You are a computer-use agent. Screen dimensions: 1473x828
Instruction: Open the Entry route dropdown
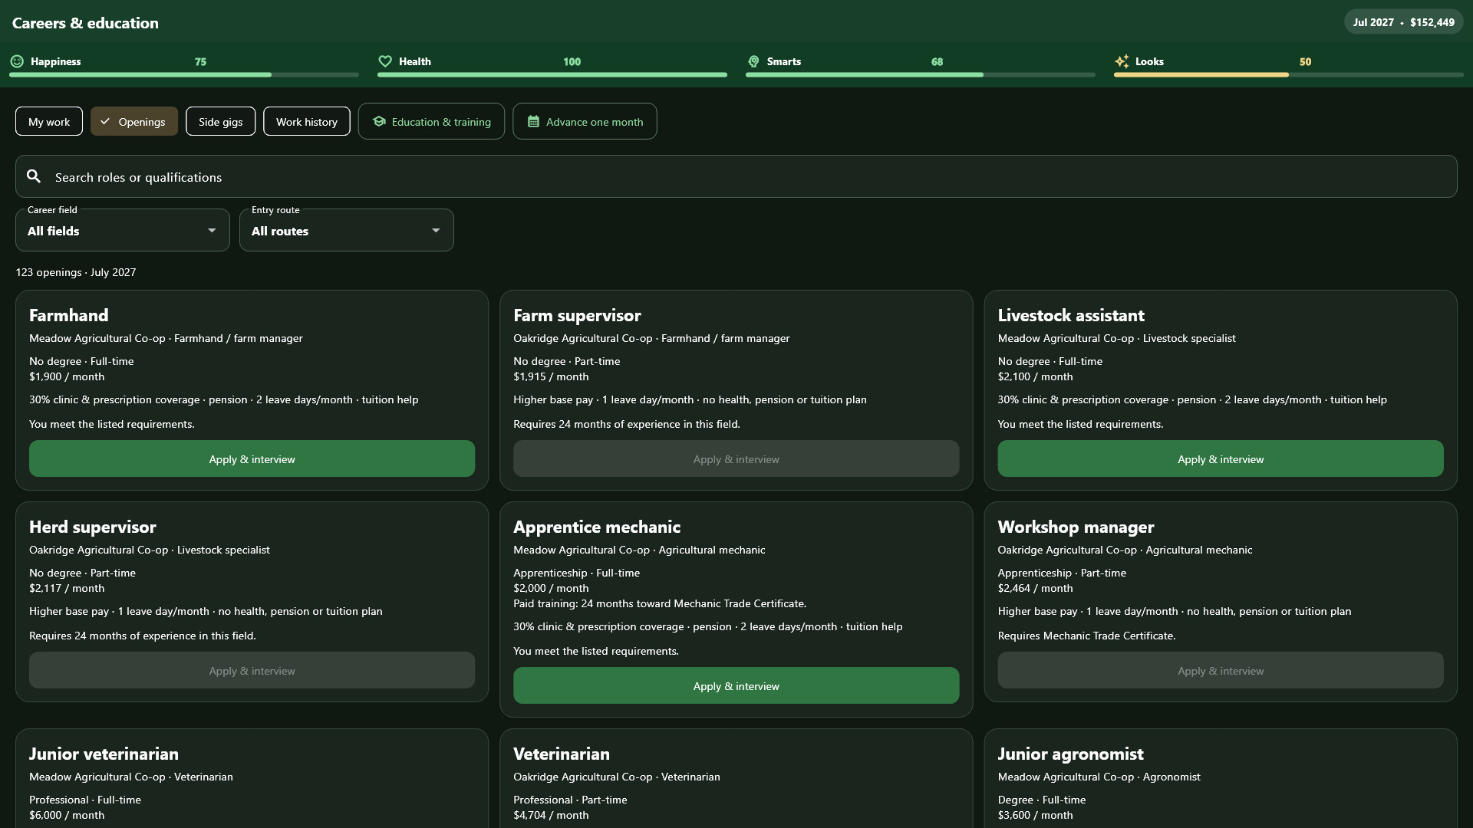tap(347, 230)
